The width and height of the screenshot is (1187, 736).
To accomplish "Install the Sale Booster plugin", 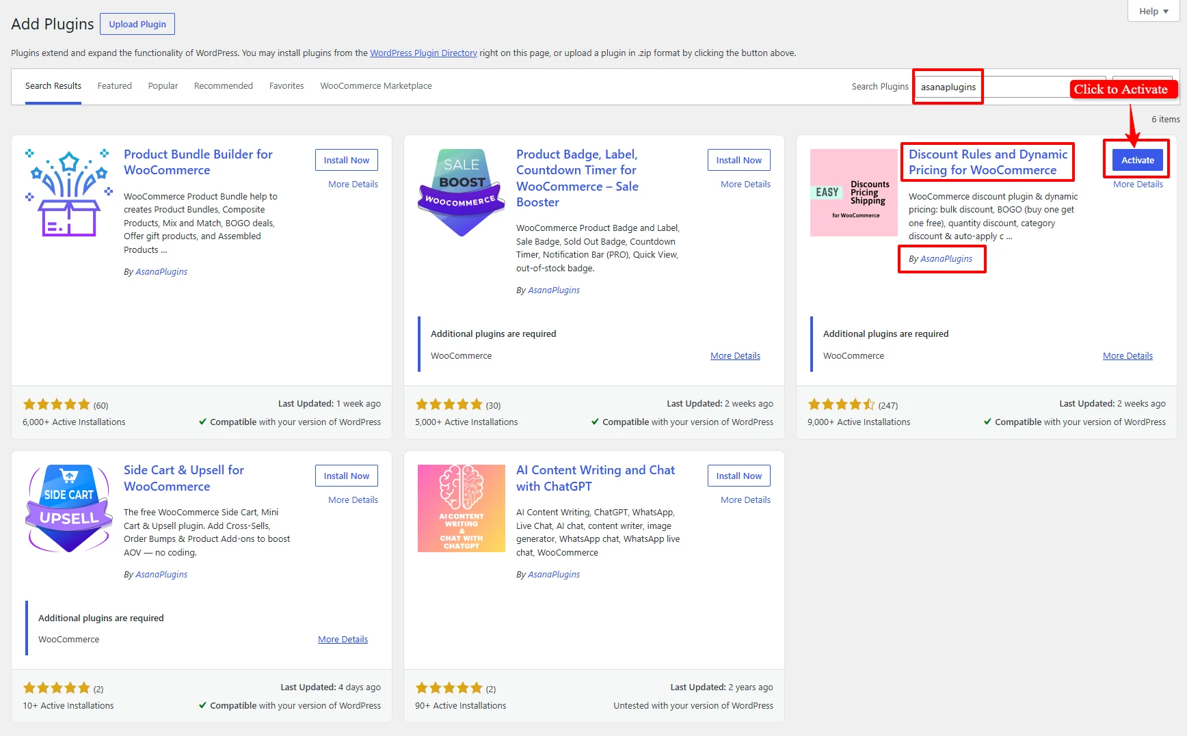I will point(739,160).
